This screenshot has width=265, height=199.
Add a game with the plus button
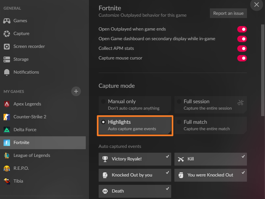pos(76,91)
